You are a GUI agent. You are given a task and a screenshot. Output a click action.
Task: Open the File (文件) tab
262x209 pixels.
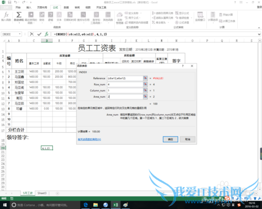click(x=6, y=7)
